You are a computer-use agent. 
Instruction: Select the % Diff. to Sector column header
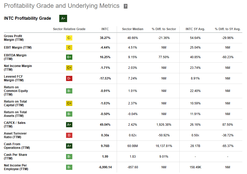point(164,29)
